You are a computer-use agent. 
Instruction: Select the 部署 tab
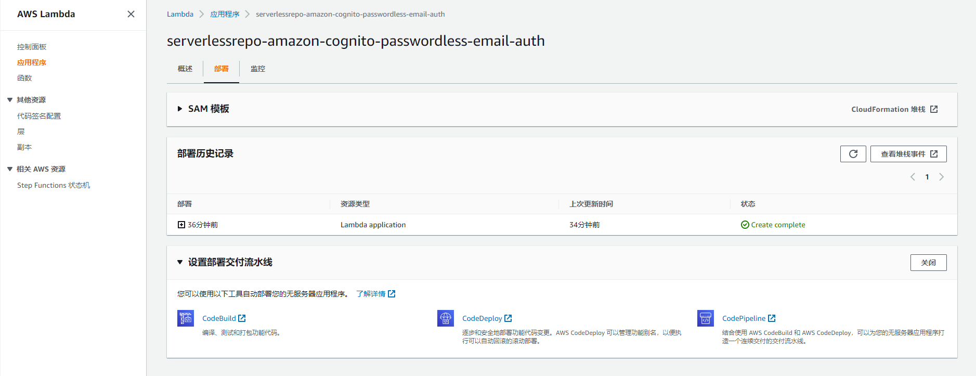pos(222,69)
